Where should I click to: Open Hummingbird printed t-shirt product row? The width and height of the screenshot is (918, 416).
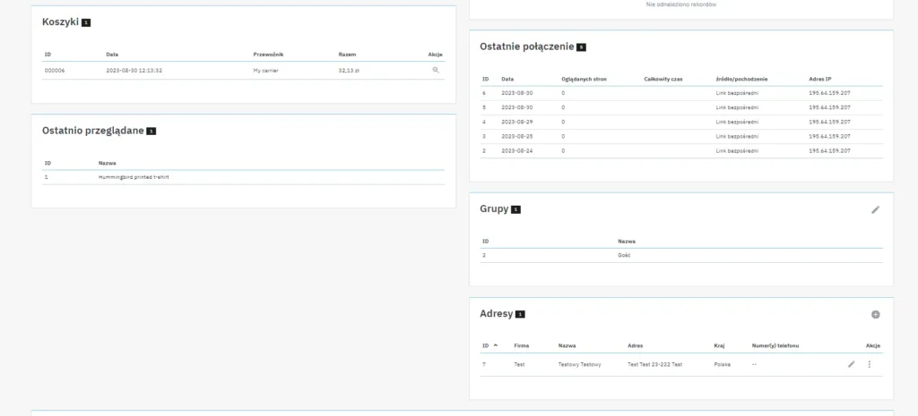[x=134, y=177]
